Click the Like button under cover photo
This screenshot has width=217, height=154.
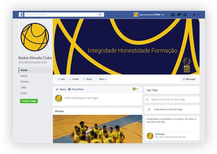coord(61,79)
